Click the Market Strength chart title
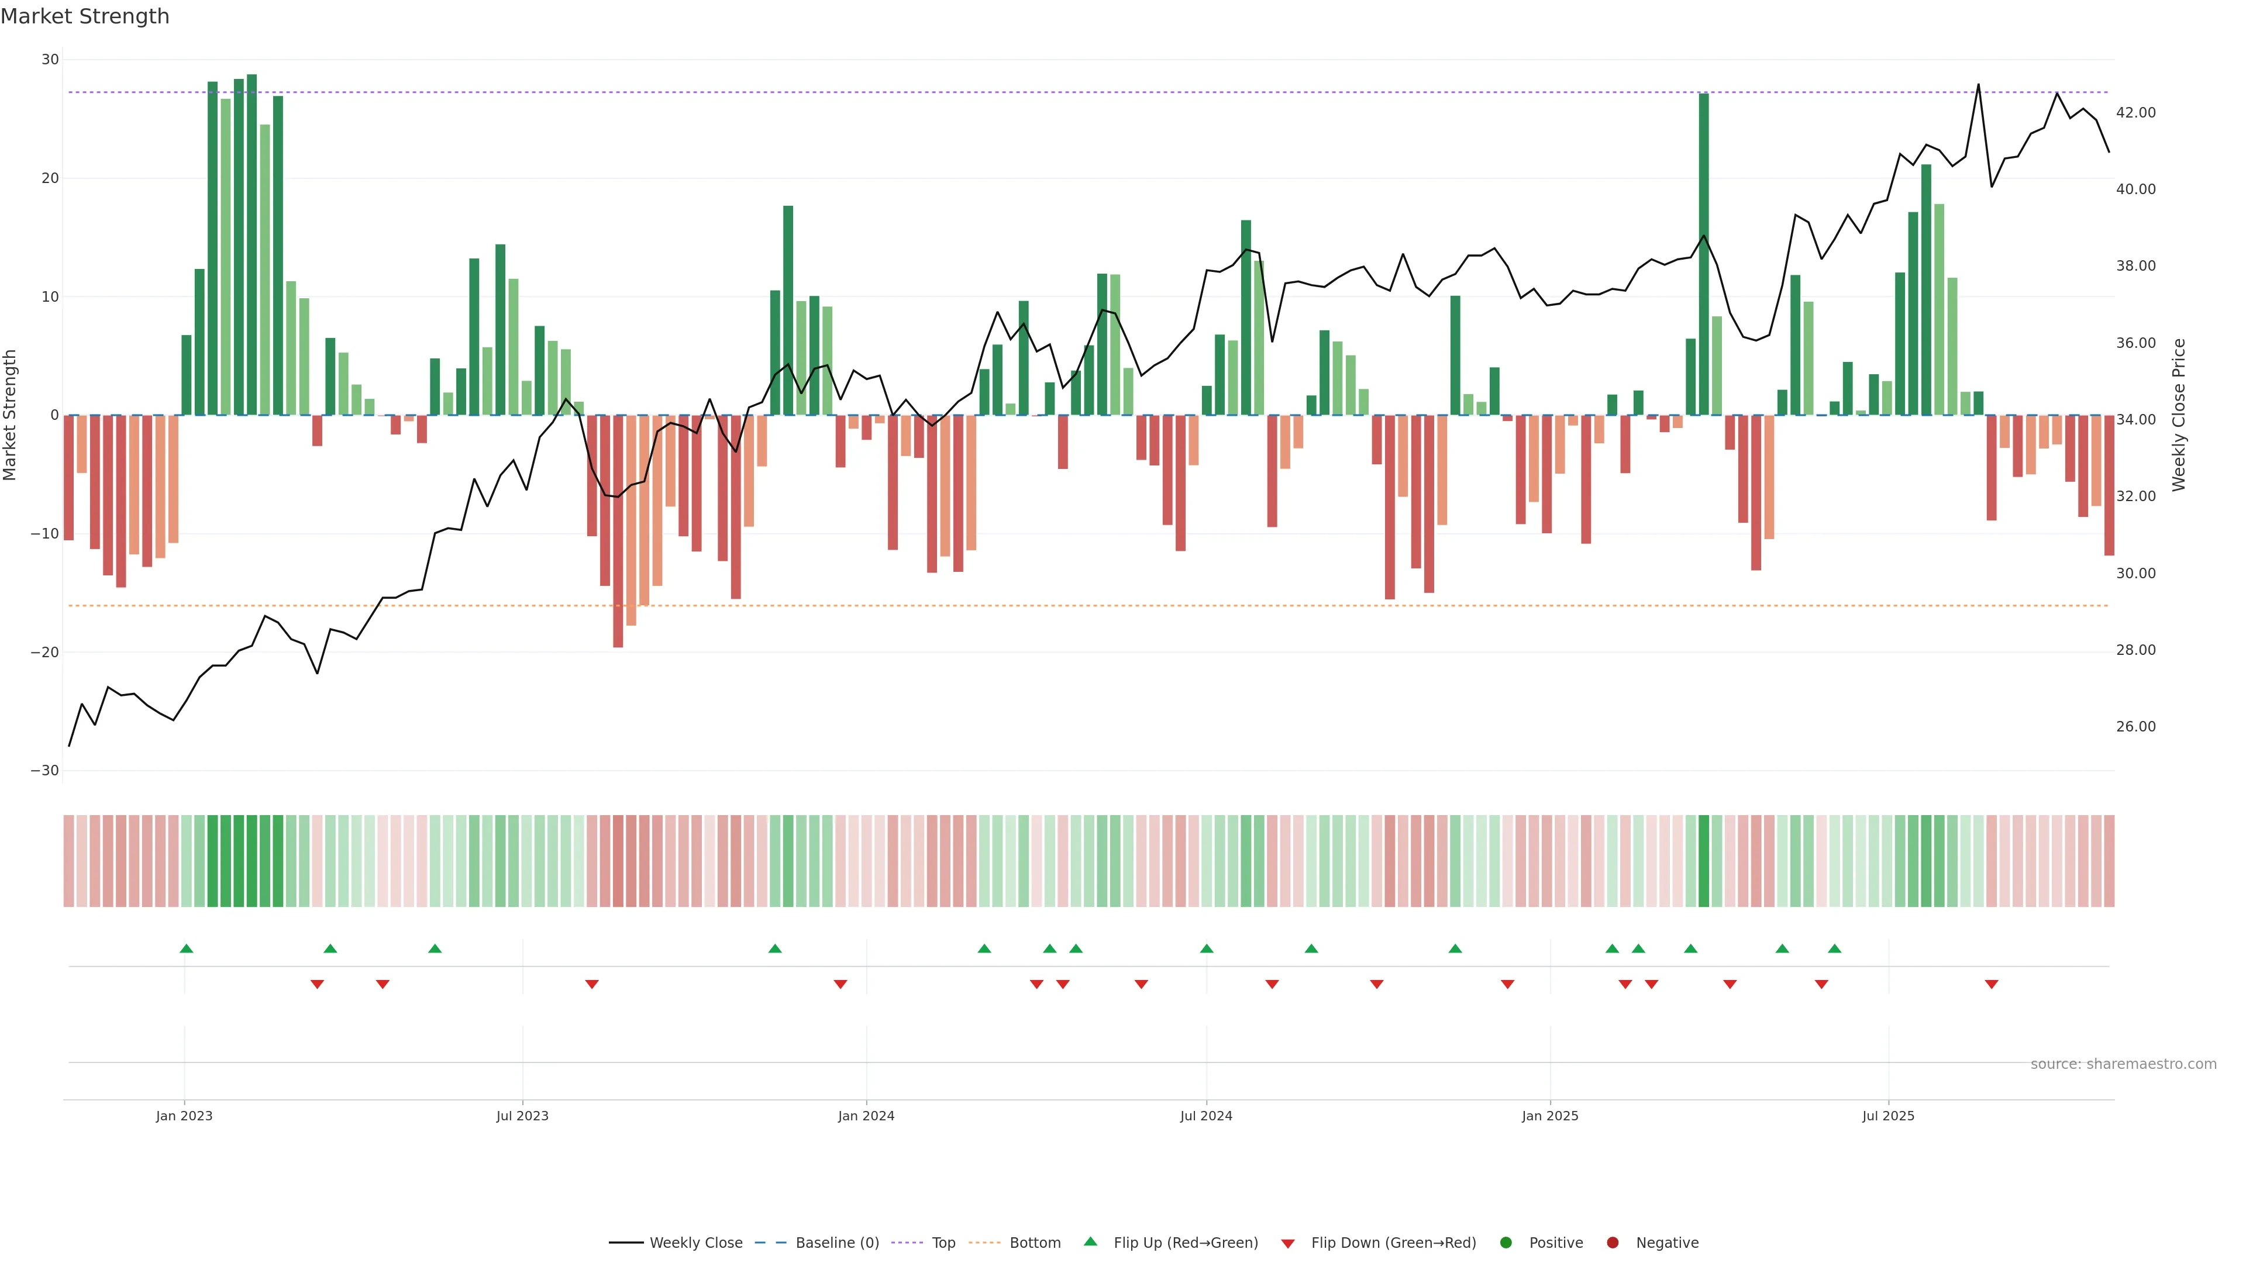 85,16
